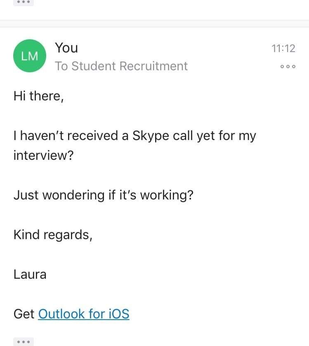
Task: Click the Laura signature text
Action: [x=30, y=274]
